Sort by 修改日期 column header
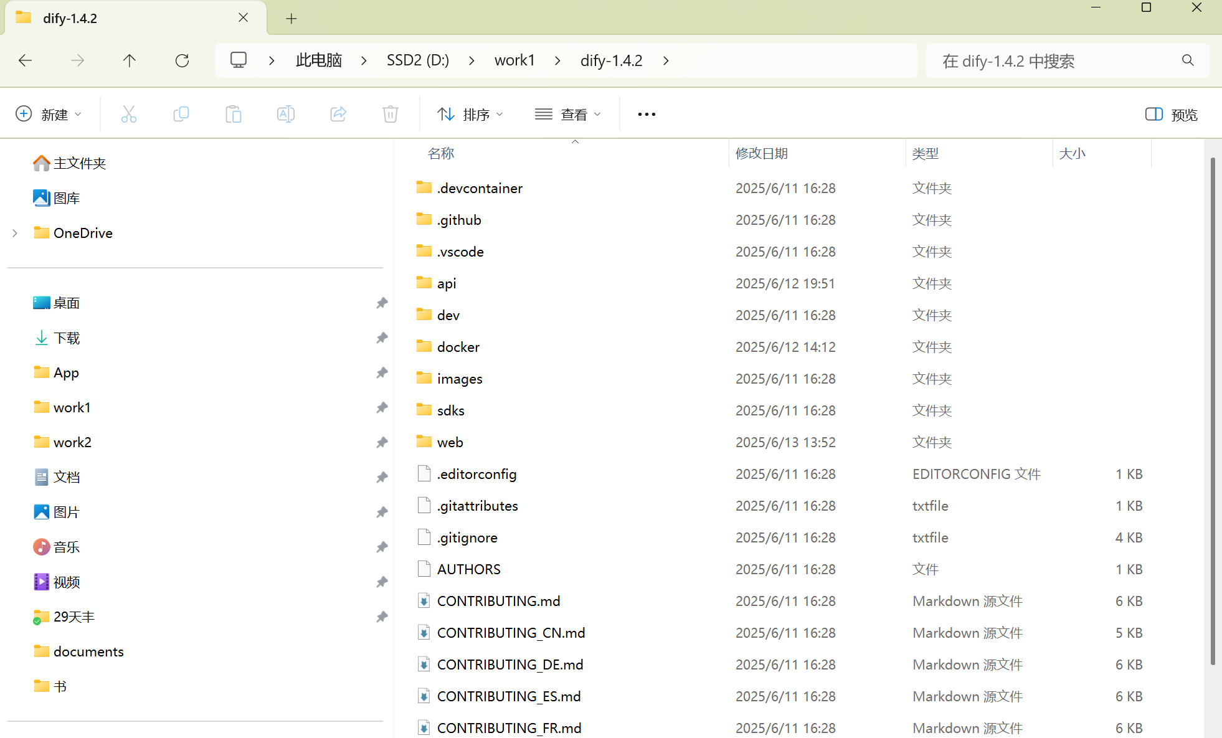 [761, 153]
